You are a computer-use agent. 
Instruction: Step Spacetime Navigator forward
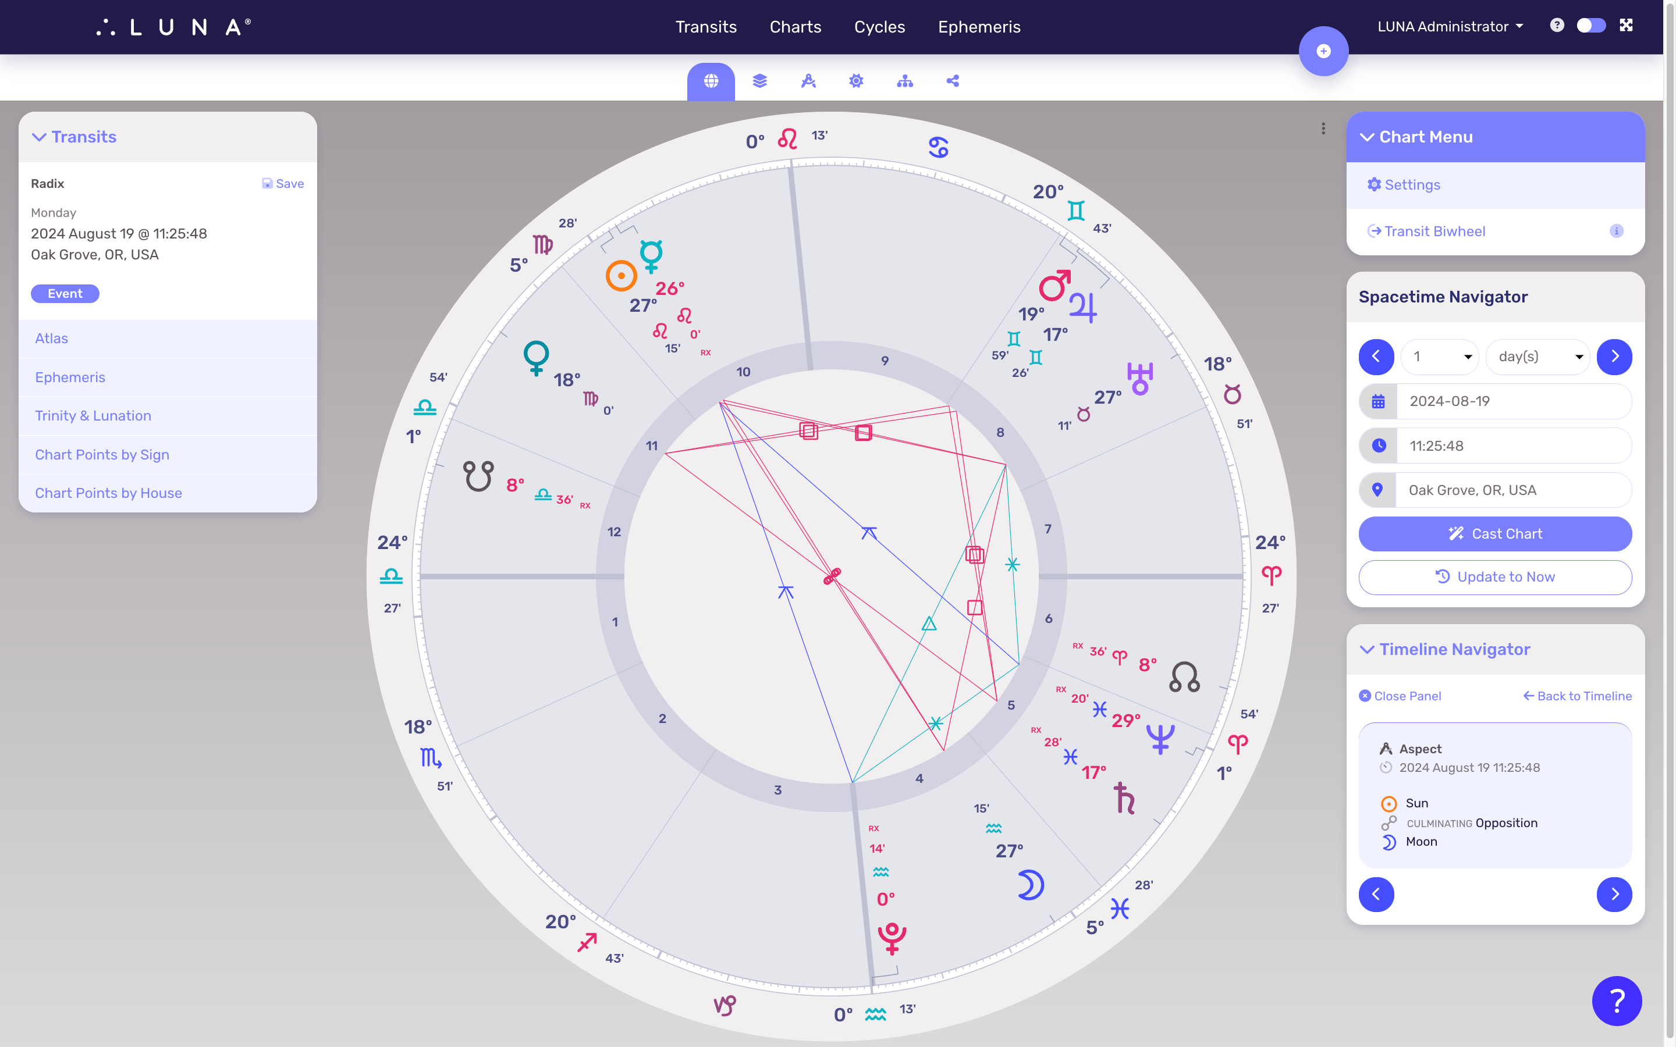[x=1614, y=357]
